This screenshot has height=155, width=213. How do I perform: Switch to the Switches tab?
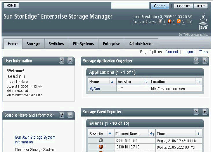point(56,44)
